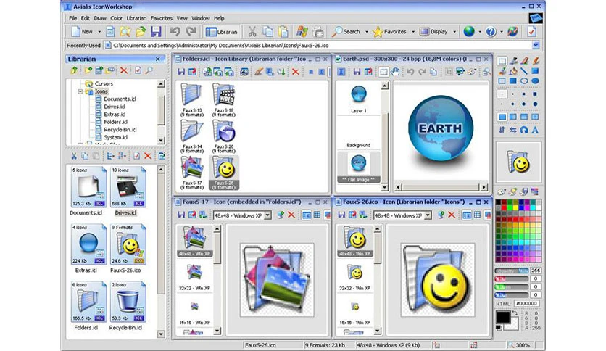Open the globe web dropdown arrow

[x=480, y=32]
